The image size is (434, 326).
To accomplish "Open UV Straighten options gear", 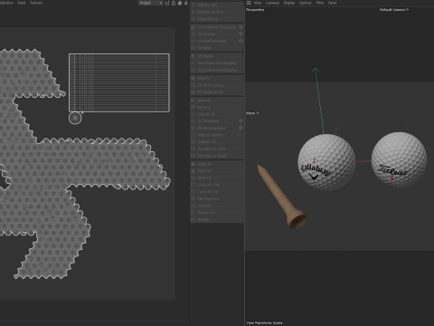I will 241,121.
